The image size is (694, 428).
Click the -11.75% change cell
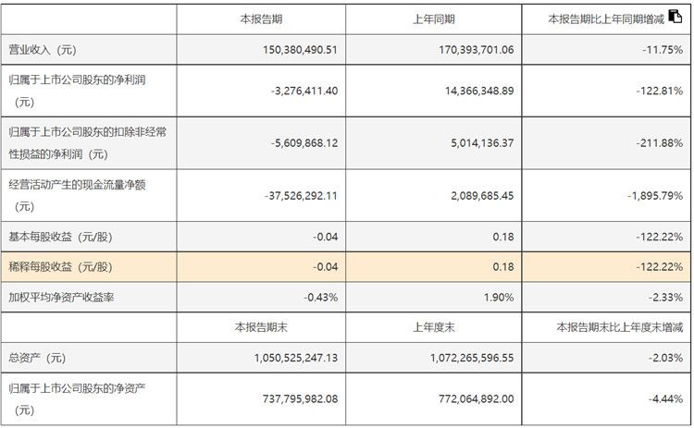(663, 49)
